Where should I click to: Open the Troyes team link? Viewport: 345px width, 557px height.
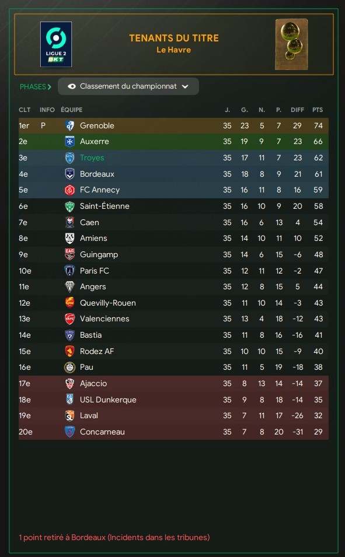point(92,157)
